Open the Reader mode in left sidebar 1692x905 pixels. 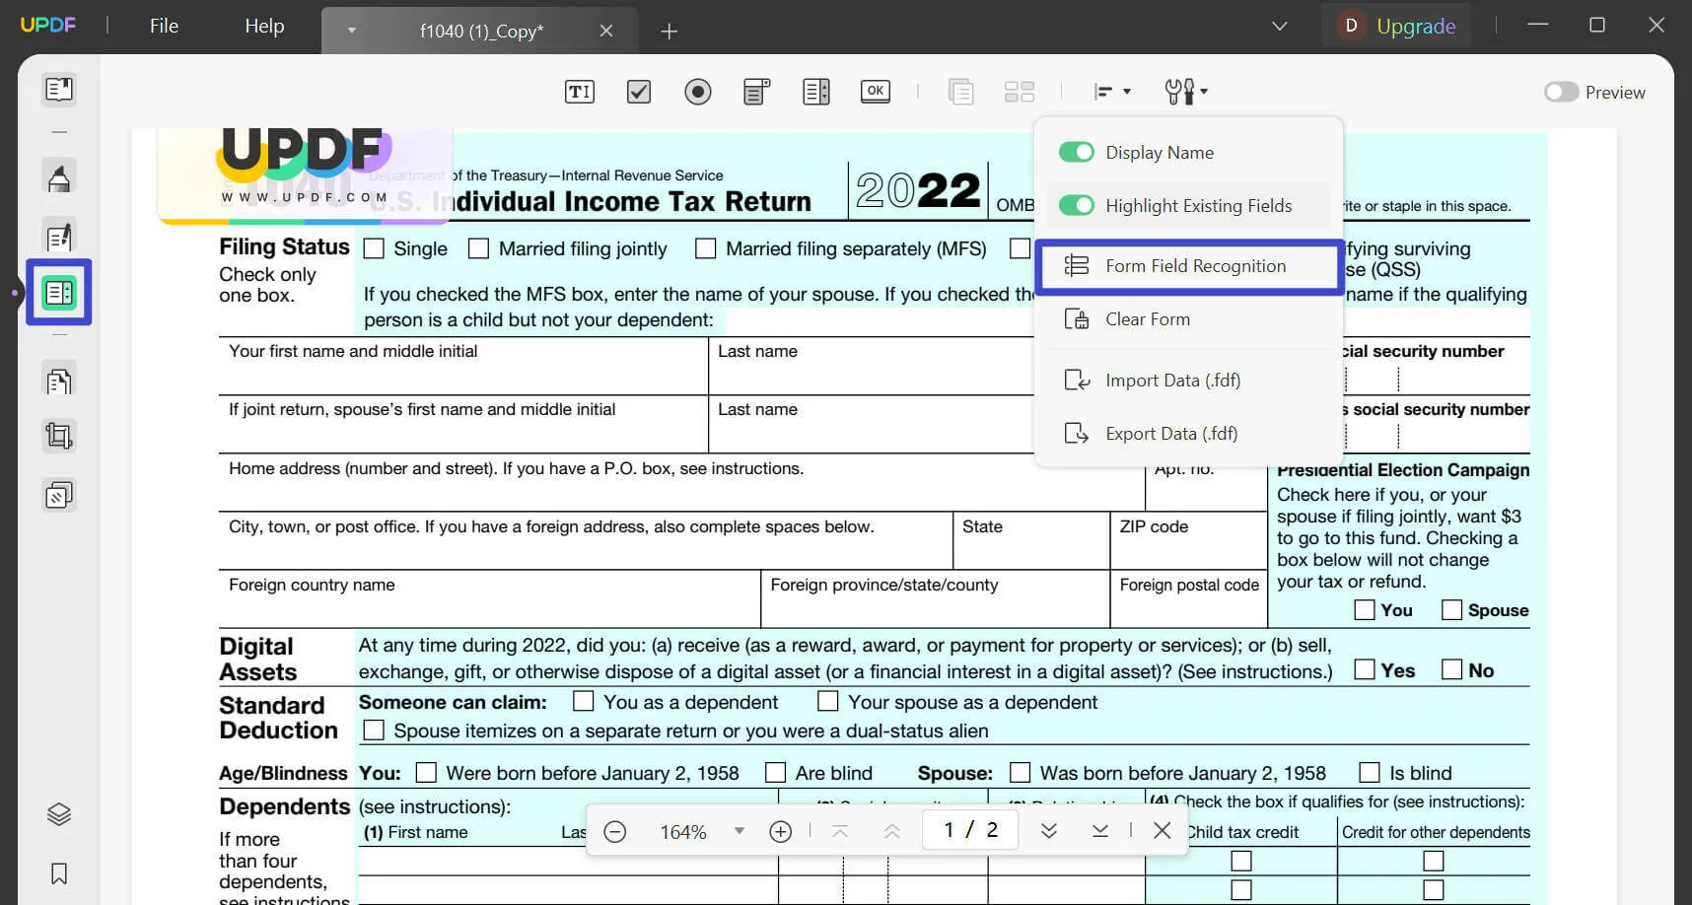pos(59,90)
